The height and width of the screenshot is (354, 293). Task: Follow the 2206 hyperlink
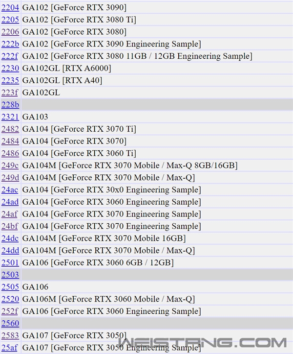point(10,32)
